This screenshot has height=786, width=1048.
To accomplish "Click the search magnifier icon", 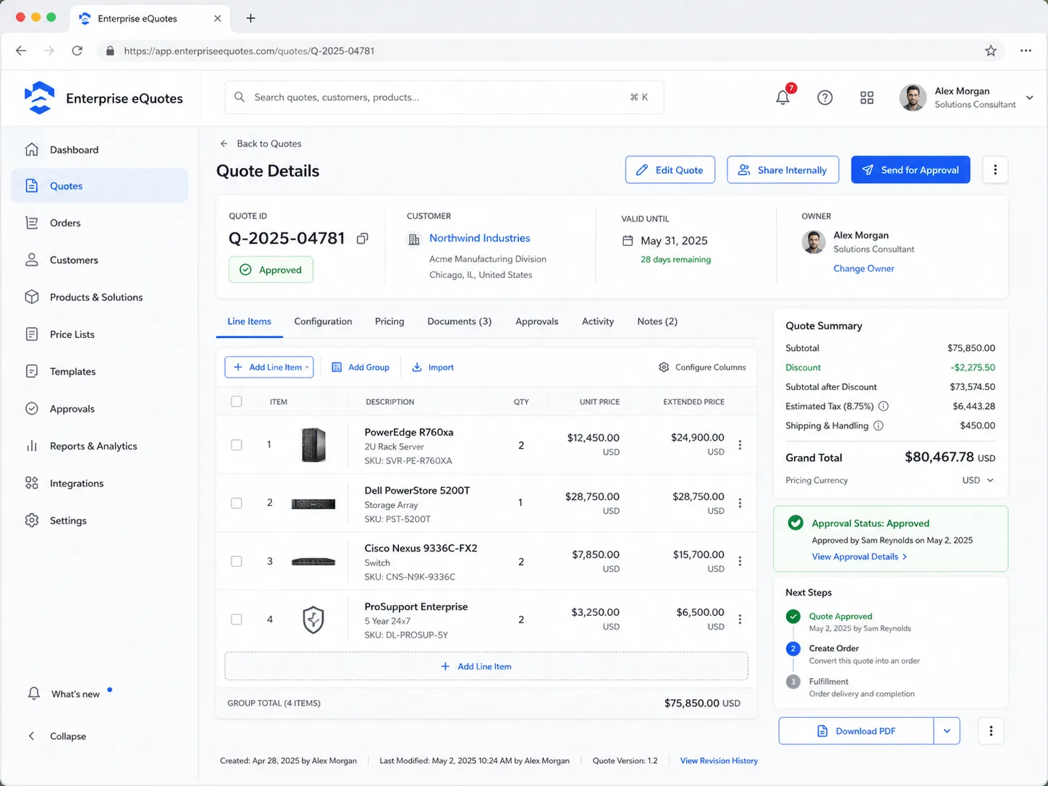I will point(240,97).
